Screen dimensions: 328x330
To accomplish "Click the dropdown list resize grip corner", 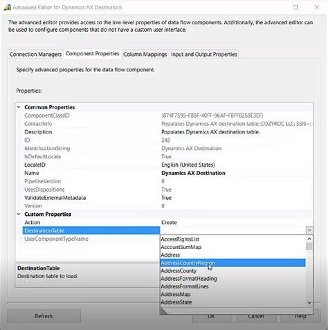I will 164,311.
